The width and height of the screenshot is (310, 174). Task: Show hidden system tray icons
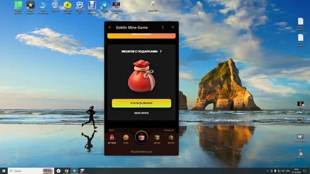(267, 171)
